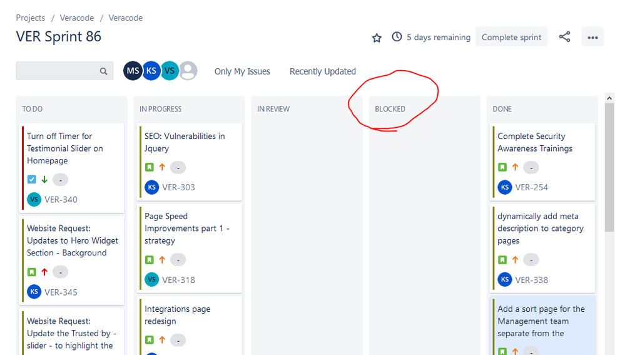Open issue link VER-345
The image size is (625, 355).
tap(61, 292)
